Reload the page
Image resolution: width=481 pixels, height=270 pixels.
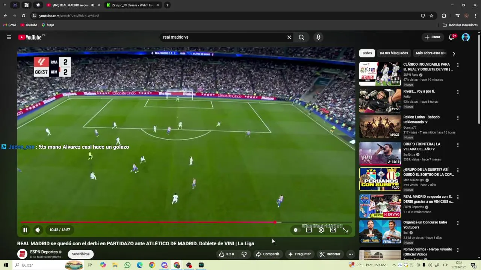[23, 16]
